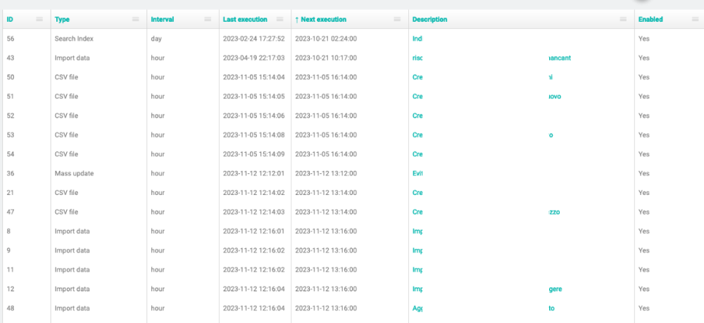Sort by the Next execution header label
The width and height of the screenshot is (704, 323).
click(323, 20)
